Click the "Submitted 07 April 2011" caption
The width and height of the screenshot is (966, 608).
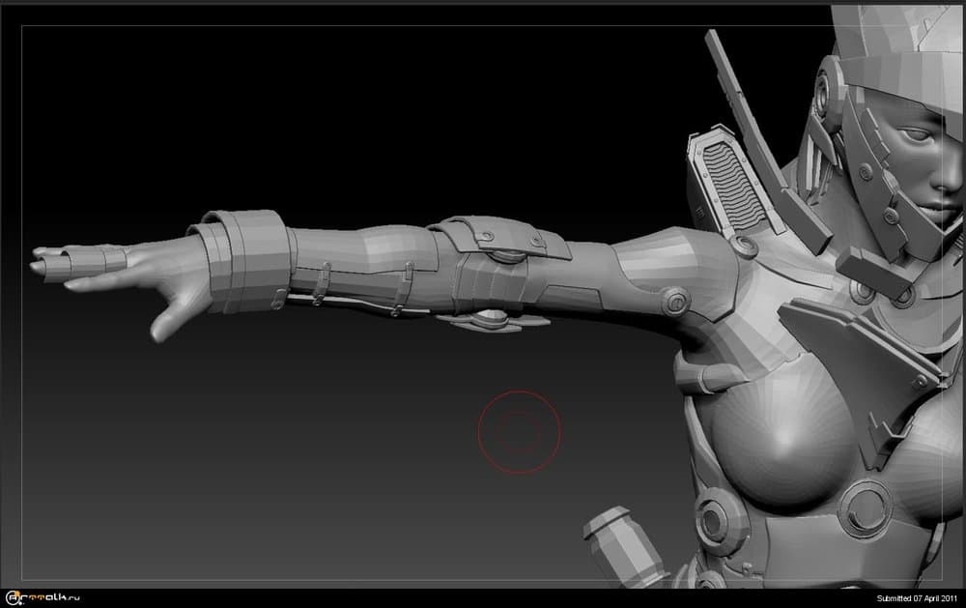tap(917, 598)
